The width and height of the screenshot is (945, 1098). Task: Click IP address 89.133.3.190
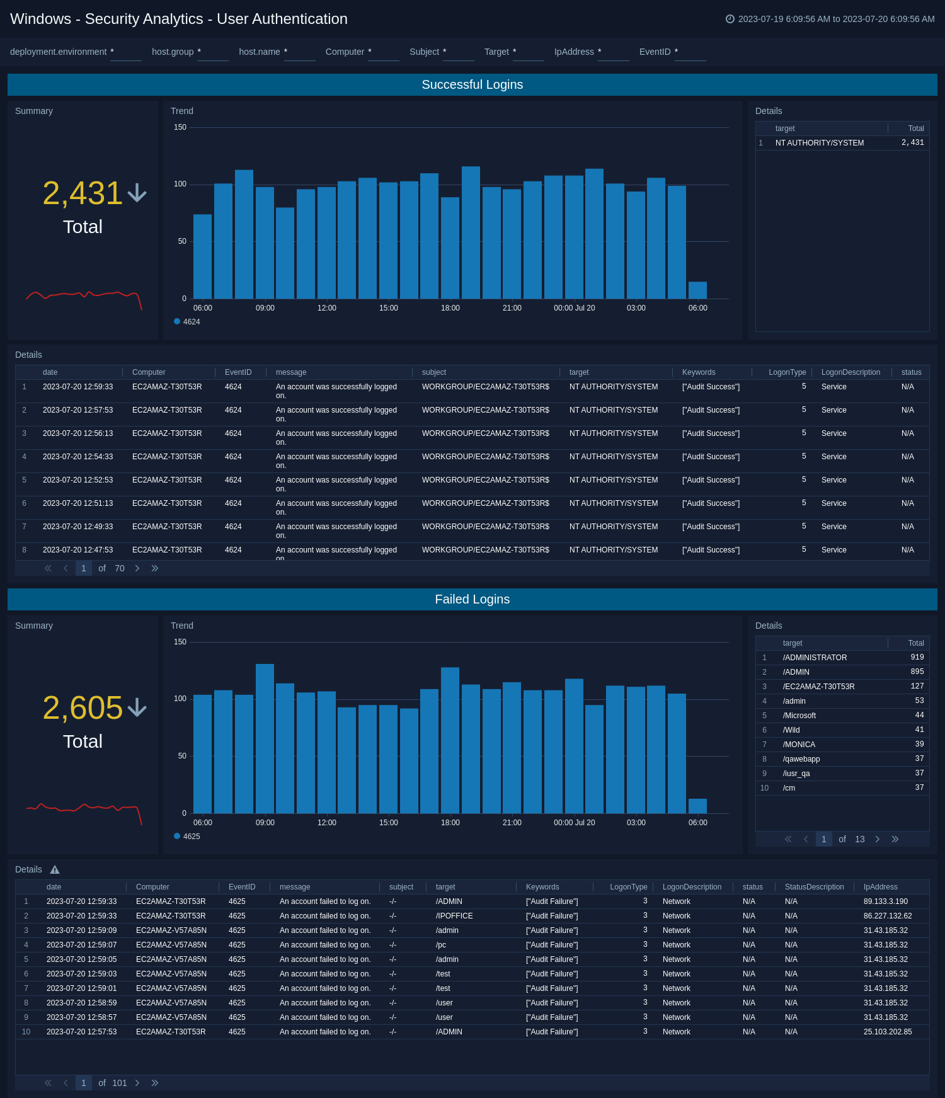tap(886, 901)
